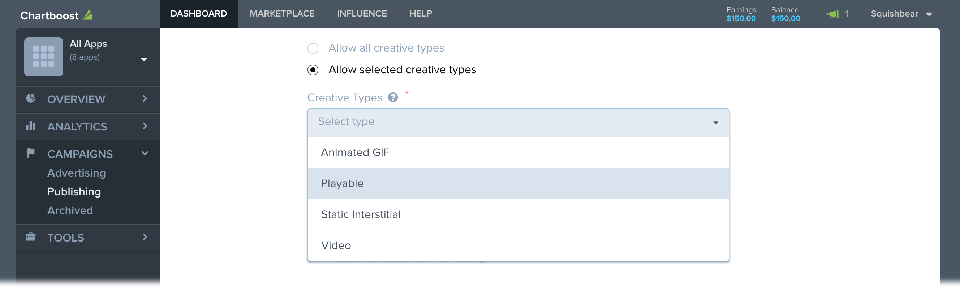
Task: Open the Help tab
Action: 421,14
